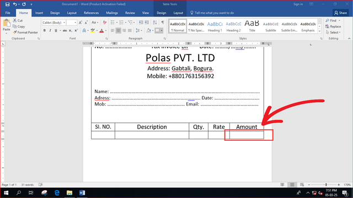
Task: Apply the No Spacing style
Action: pos(196,26)
